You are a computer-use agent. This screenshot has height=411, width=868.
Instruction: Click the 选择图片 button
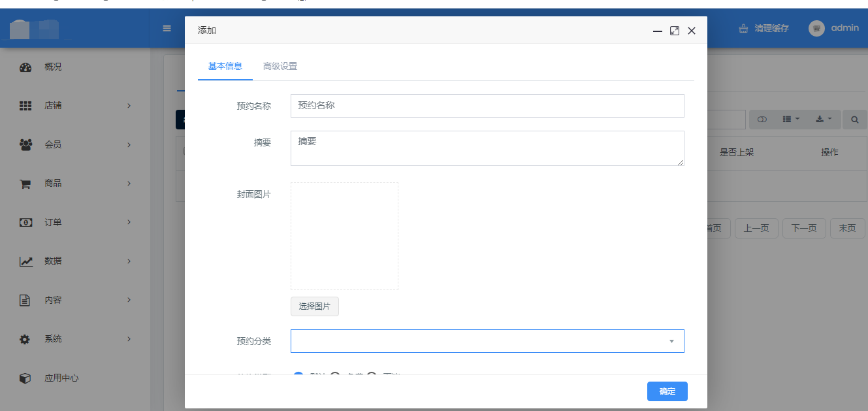[315, 306]
